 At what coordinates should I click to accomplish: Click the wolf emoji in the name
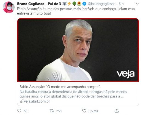(x=65, y=4)
